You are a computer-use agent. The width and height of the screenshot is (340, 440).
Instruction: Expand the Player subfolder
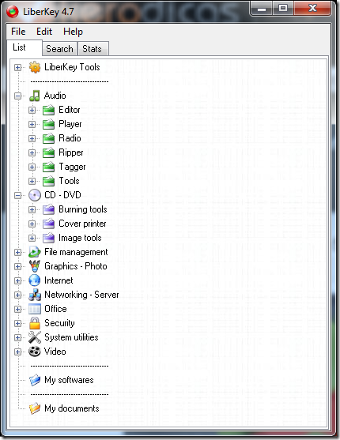tap(32, 124)
